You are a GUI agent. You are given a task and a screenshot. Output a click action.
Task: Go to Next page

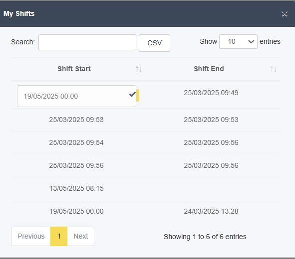tap(81, 236)
